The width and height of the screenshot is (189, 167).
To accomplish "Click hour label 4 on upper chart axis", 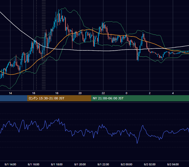I will tap(173, 93).
